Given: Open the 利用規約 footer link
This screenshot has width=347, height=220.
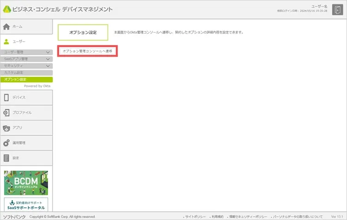Looking at the screenshot, I should pyautogui.click(x=217, y=217).
